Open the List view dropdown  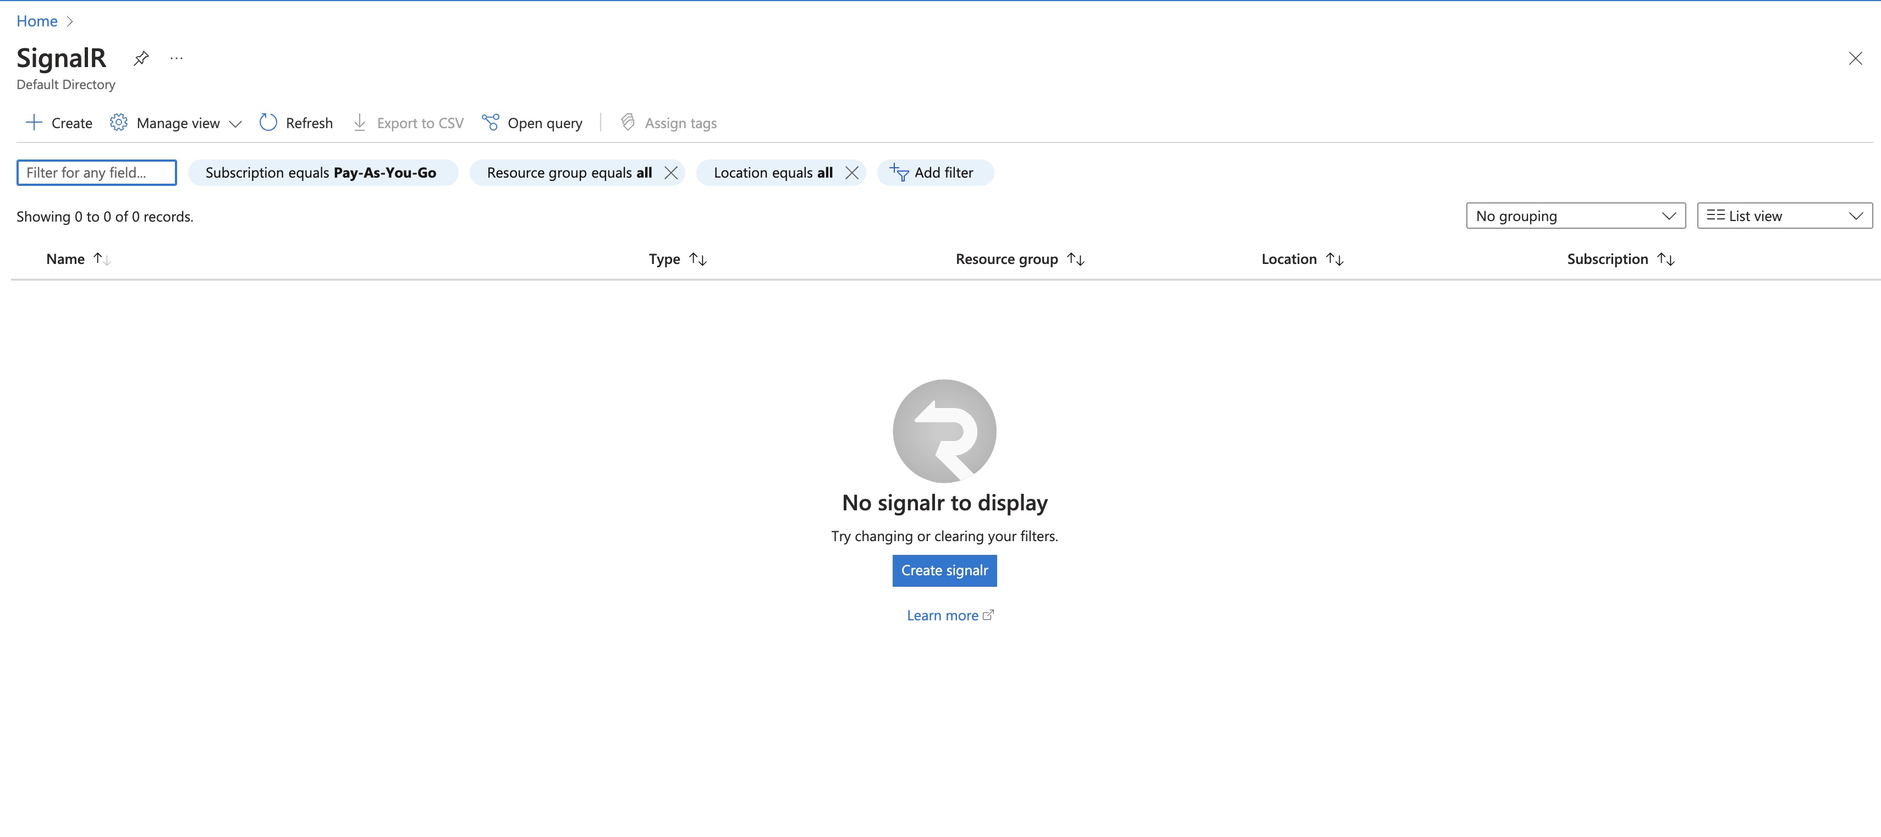pyautogui.click(x=1784, y=216)
